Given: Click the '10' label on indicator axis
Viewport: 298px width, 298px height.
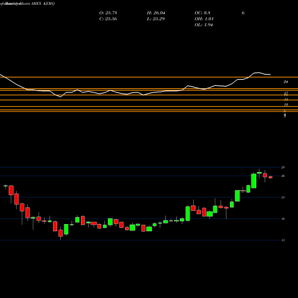Looking at the screenshot, I should coord(286,104).
